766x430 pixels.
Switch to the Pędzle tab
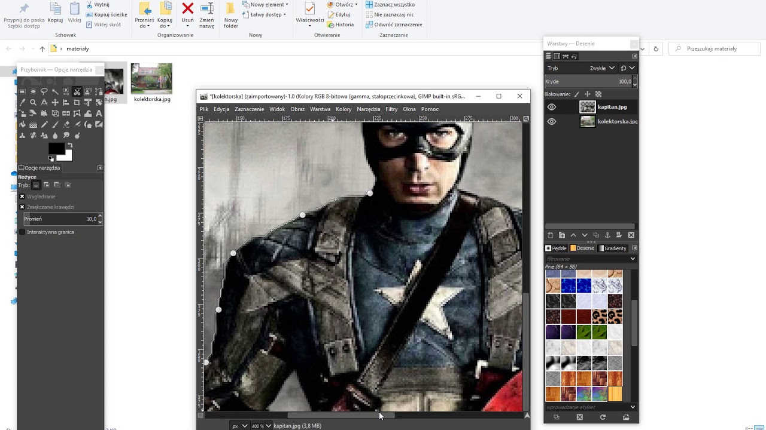click(x=556, y=248)
